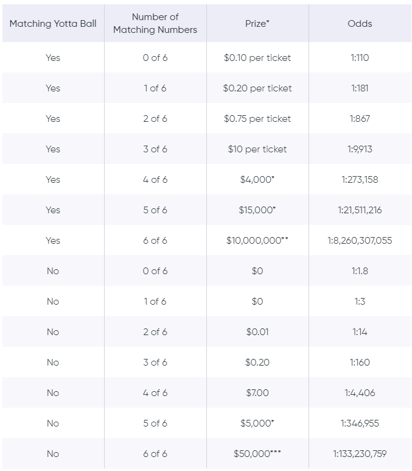412x471 pixels.
Task: Click the 1:133,230,759 odds value
Action: tap(360, 453)
